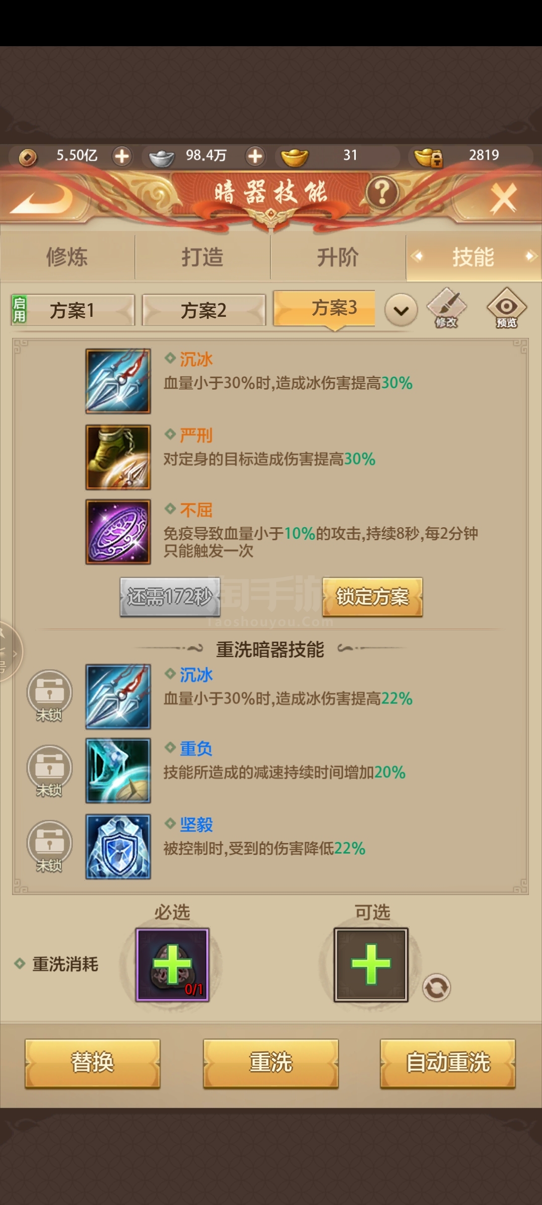542x1205 pixels.
Task: Toggle lock on rewashed 沉冰 skill
Action: tap(49, 695)
